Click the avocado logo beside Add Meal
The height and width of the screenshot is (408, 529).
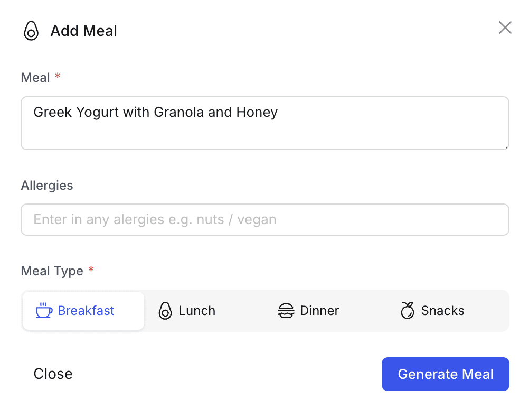31,31
